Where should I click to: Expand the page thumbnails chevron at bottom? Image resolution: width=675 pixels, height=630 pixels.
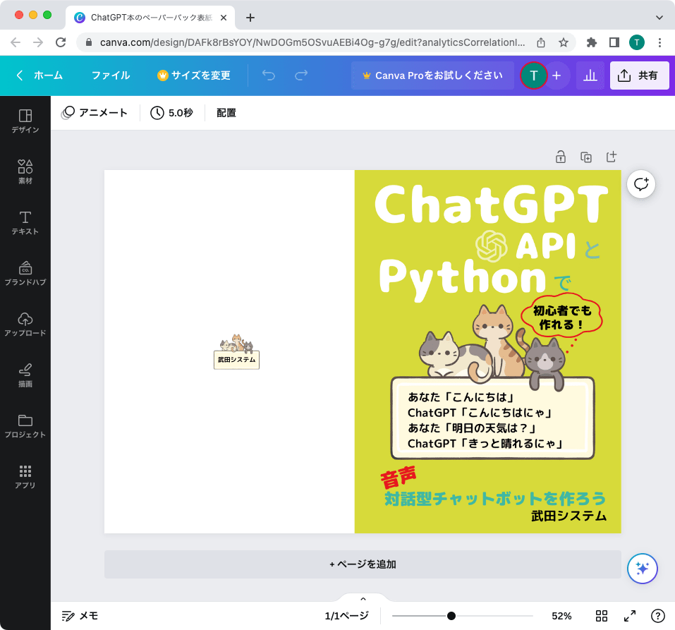coord(363,598)
